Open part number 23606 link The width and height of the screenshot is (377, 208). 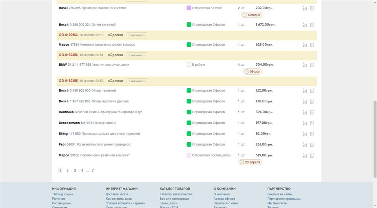tap(75, 155)
